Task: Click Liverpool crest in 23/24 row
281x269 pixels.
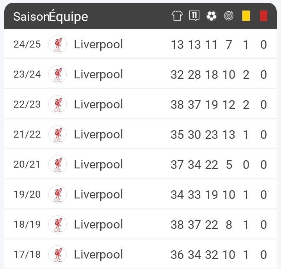Action: point(58,74)
